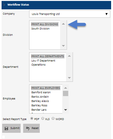
Task: Click the undo arrow icon on Reset
Action: (x=28, y=128)
